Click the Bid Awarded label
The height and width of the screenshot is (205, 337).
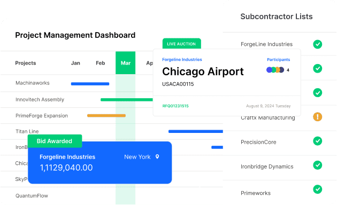tap(55, 141)
